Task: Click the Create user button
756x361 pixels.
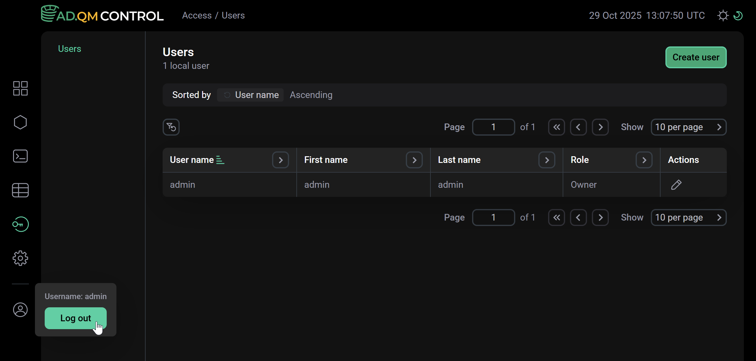Action: pos(696,57)
